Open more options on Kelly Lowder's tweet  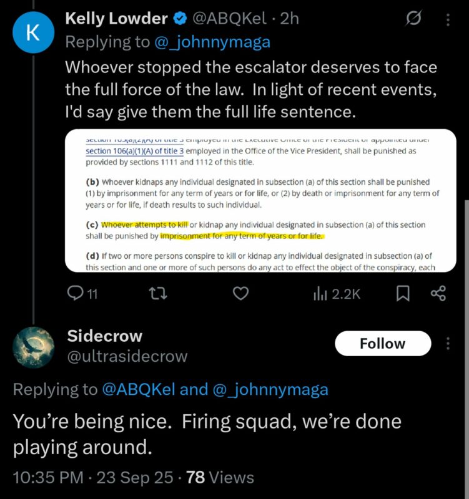pyautogui.click(x=448, y=19)
